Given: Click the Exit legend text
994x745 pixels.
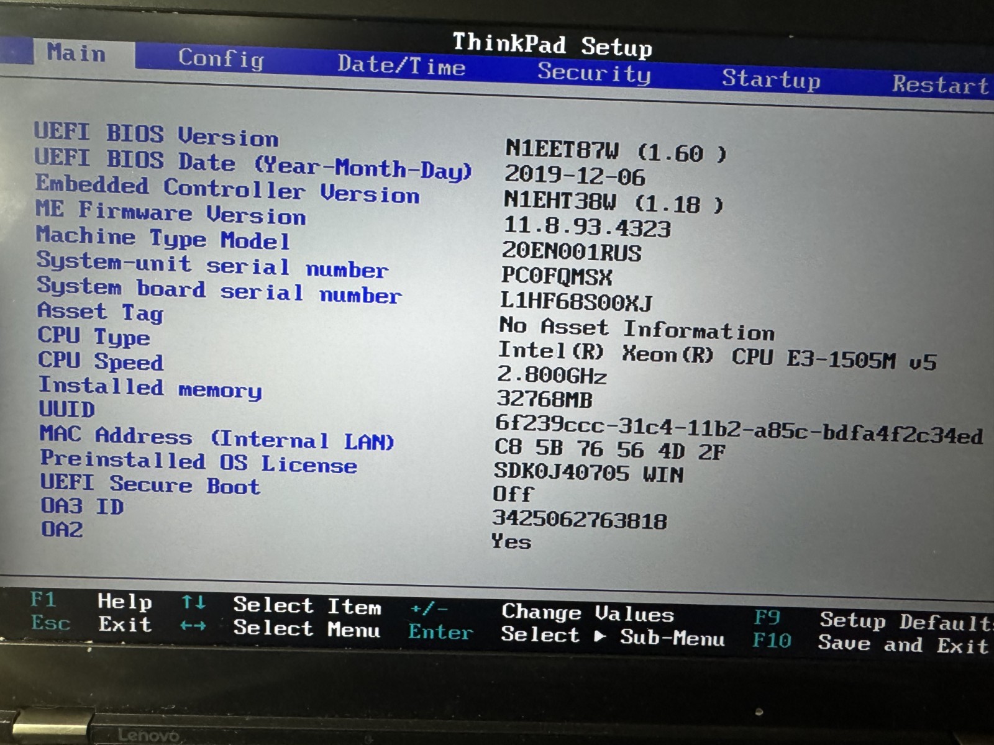Looking at the screenshot, I should pyautogui.click(x=125, y=624).
